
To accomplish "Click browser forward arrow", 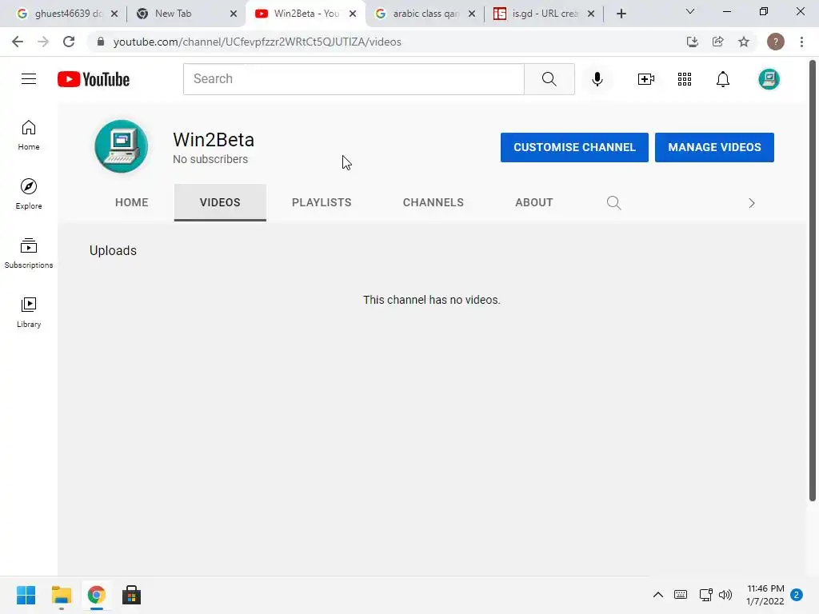I will pyautogui.click(x=43, y=42).
